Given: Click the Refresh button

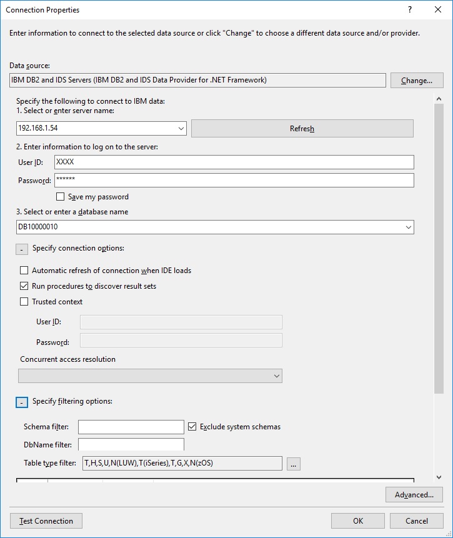Looking at the screenshot, I should coord(302,128).
